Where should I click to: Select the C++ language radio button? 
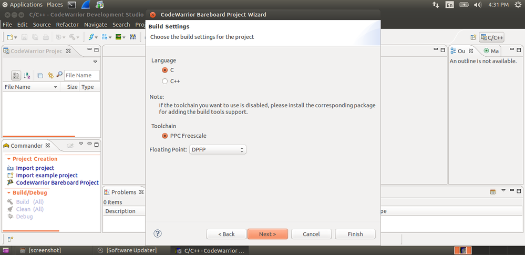164,81
